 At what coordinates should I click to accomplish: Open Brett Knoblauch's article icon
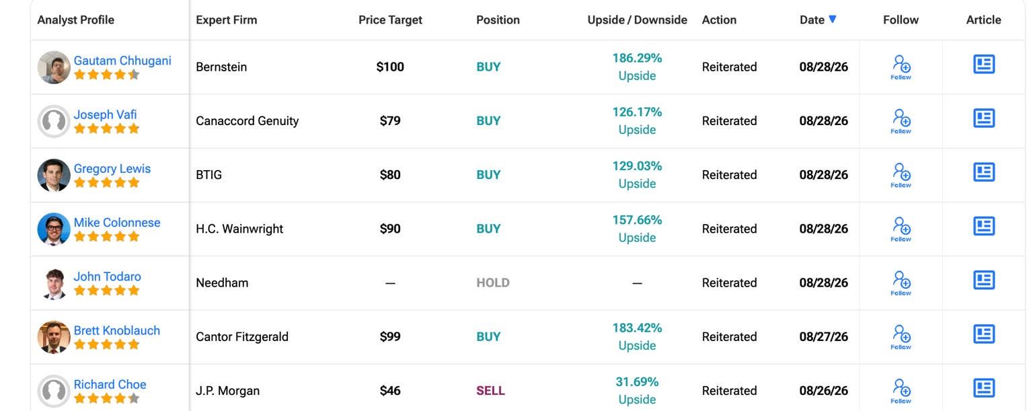click(984, 334)
